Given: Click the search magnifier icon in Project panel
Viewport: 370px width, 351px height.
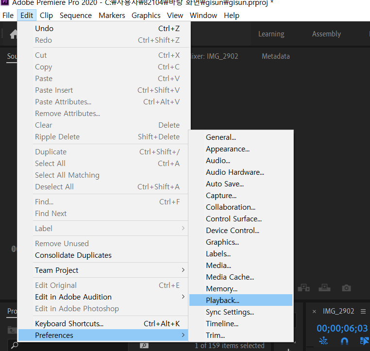Looking at the screenshot, I should tap(15, 345).
